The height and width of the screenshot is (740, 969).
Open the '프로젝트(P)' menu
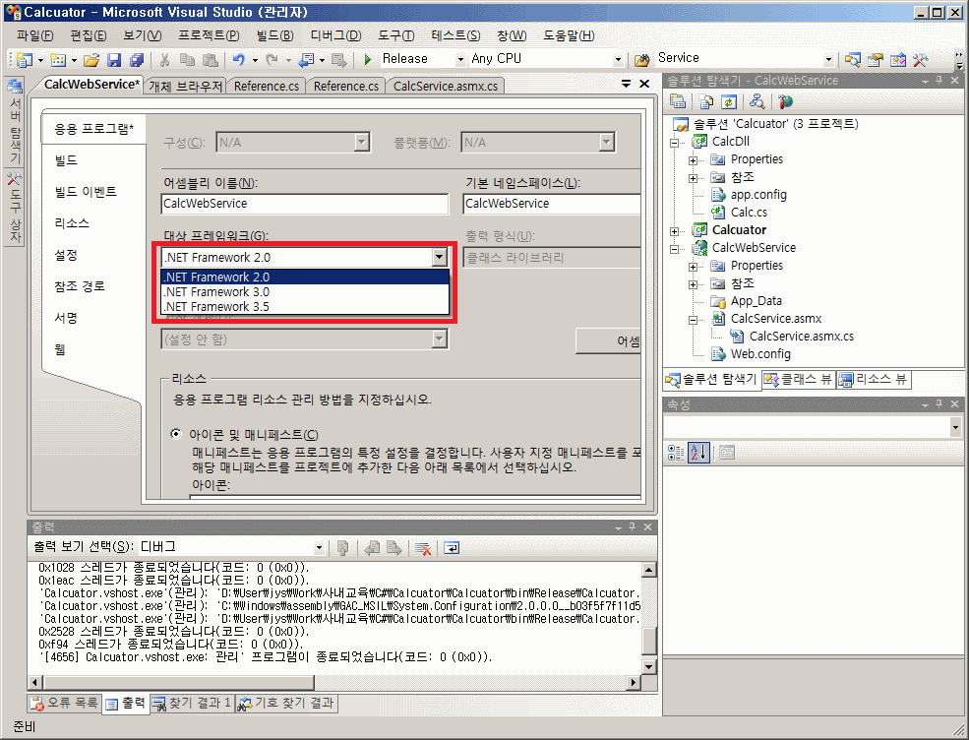209,35
